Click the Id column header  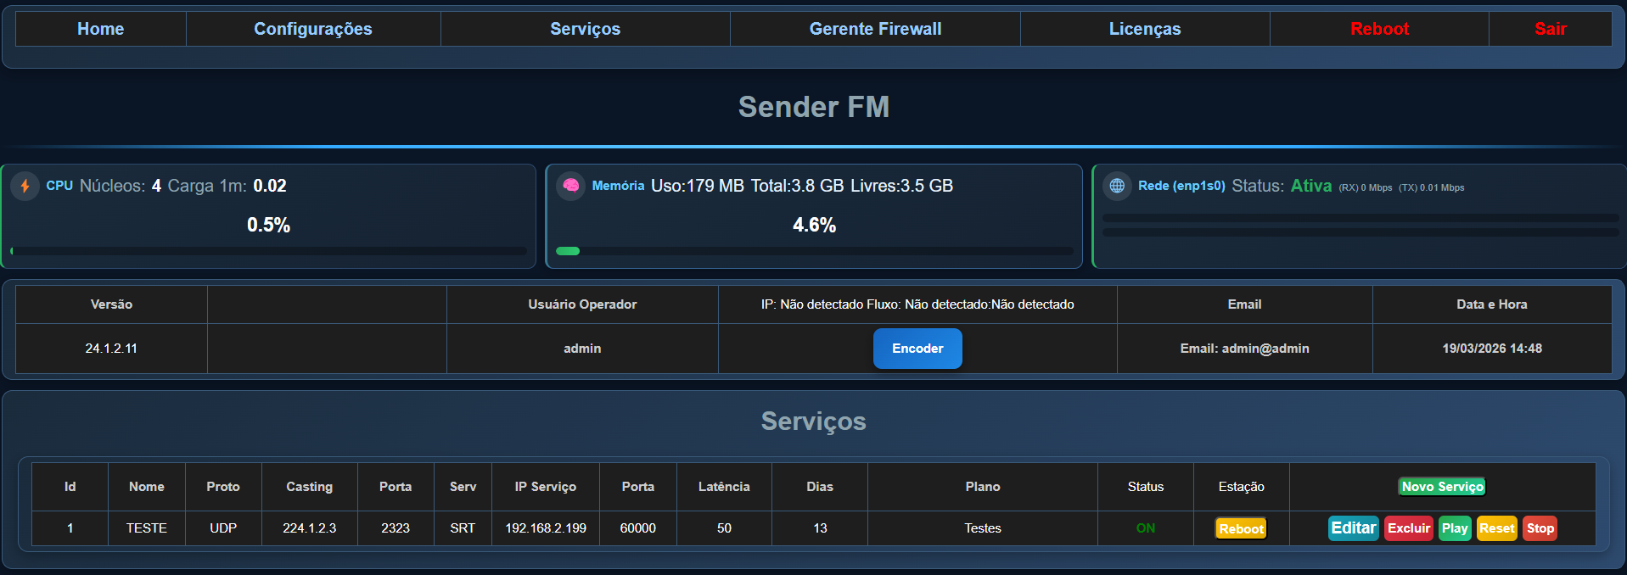[70, 487]
